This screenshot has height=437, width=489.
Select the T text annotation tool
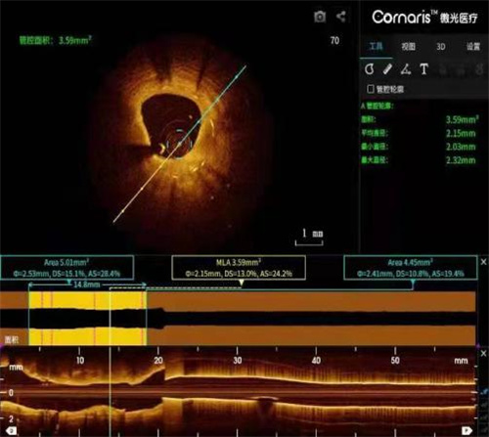point(423,69)
